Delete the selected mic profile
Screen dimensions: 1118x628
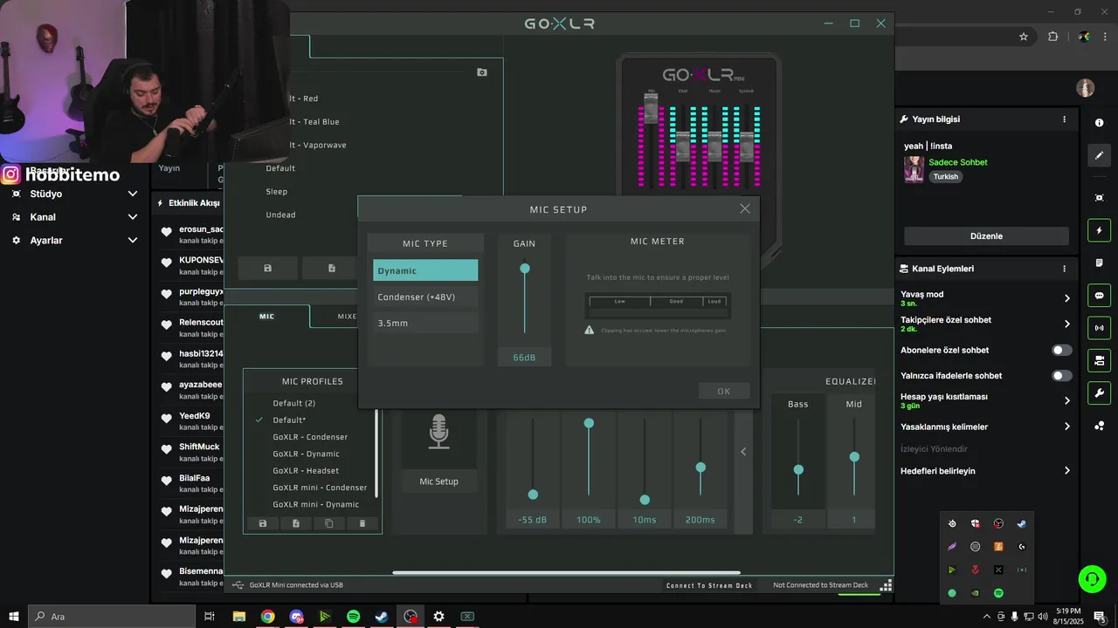coord(362,523)
